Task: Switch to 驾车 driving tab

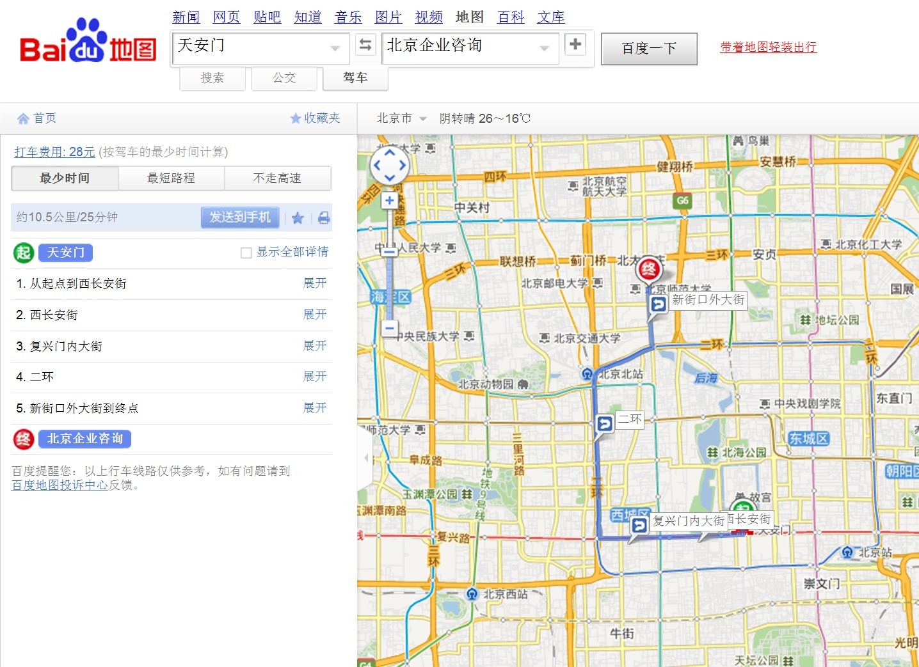Action: point(355,78)
